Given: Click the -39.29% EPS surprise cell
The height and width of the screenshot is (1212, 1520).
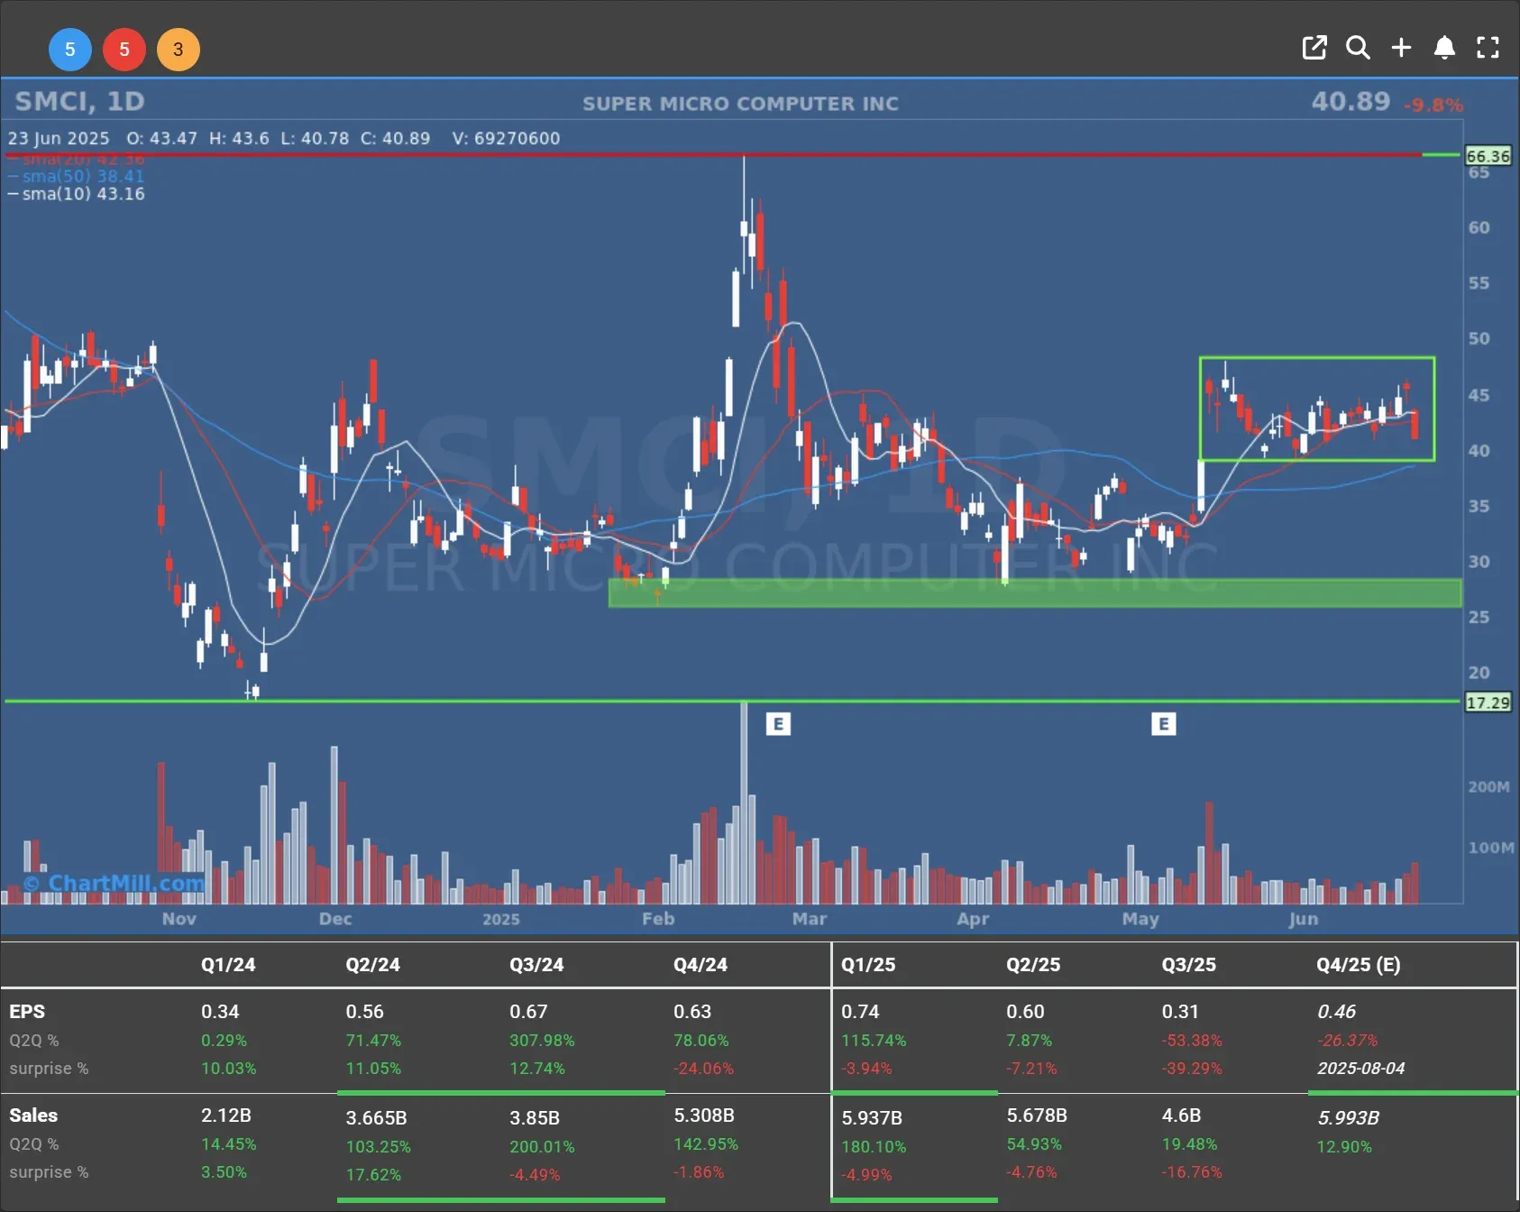Looking at the screenshot, I should point(1192,1068).
